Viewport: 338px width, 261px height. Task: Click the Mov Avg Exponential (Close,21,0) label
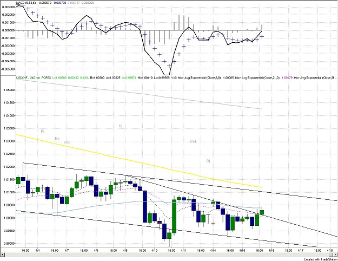click(257, 77)
